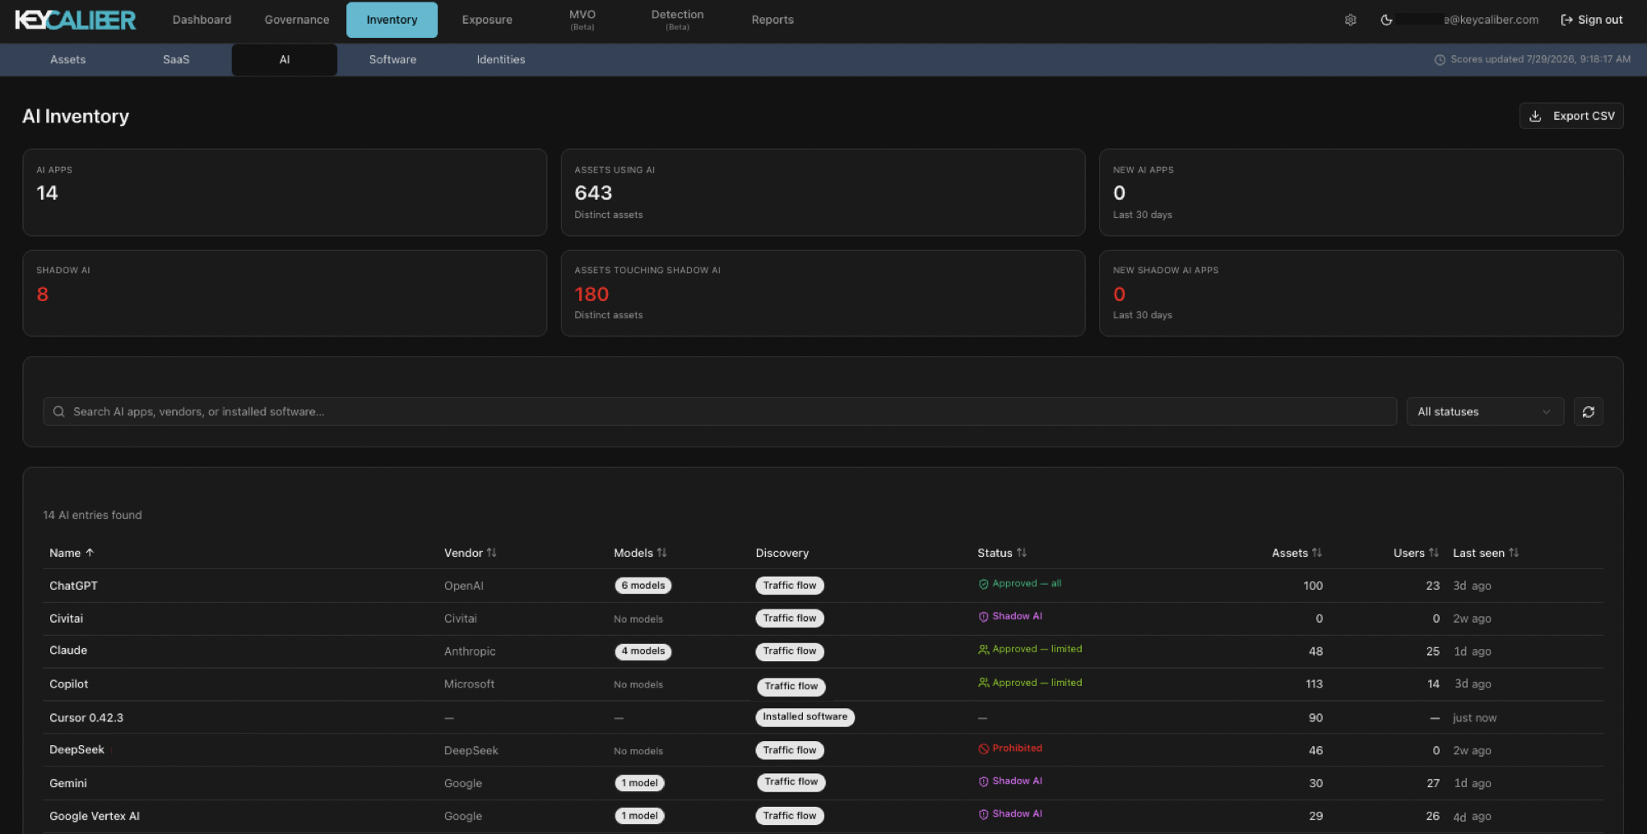
Task: Sort by Vendor column header
Action: point(471,553)
